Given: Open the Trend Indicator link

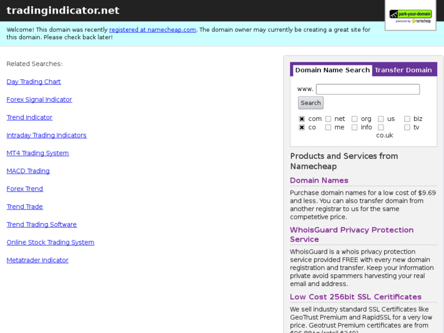Looking at the screenshot, I should click(x=29, y=117).
